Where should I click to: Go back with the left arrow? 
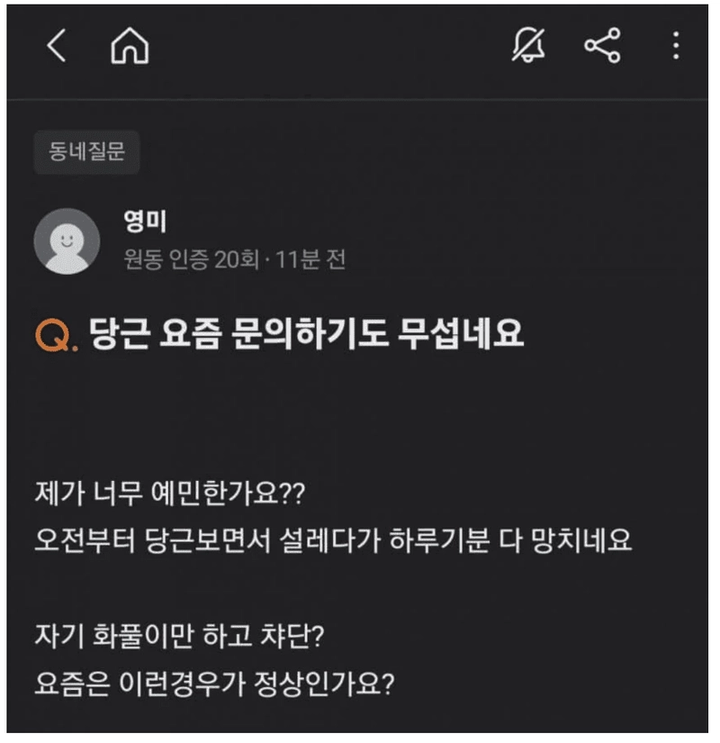click(x=57, y=46)
